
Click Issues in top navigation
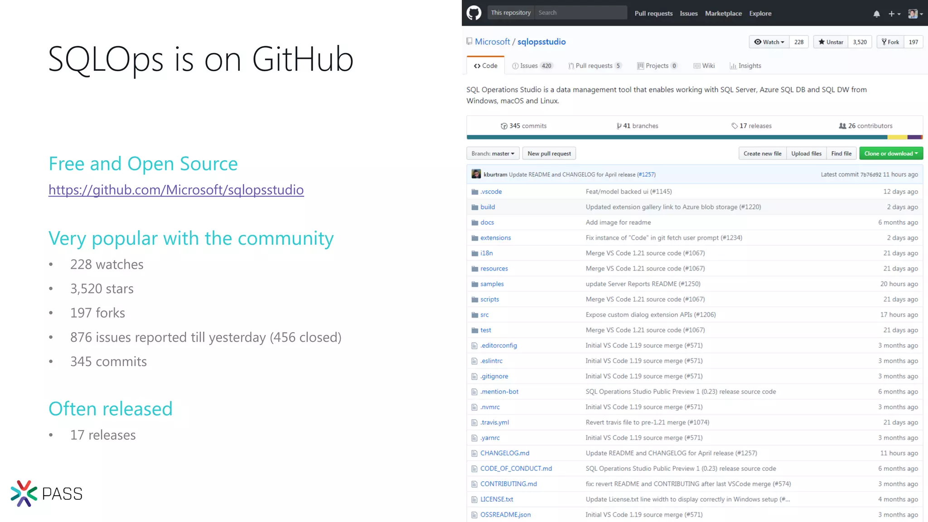click(689, 14)
